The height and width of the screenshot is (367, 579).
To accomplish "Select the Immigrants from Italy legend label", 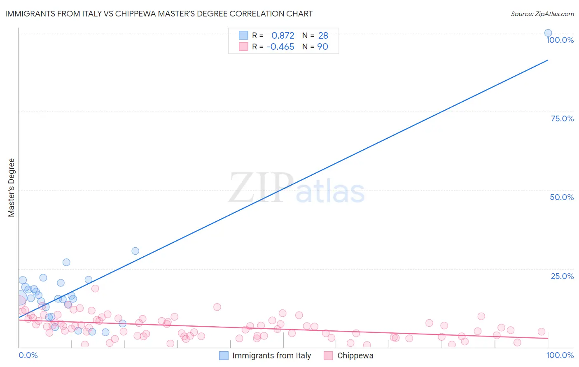I will [x=272, y=355].
